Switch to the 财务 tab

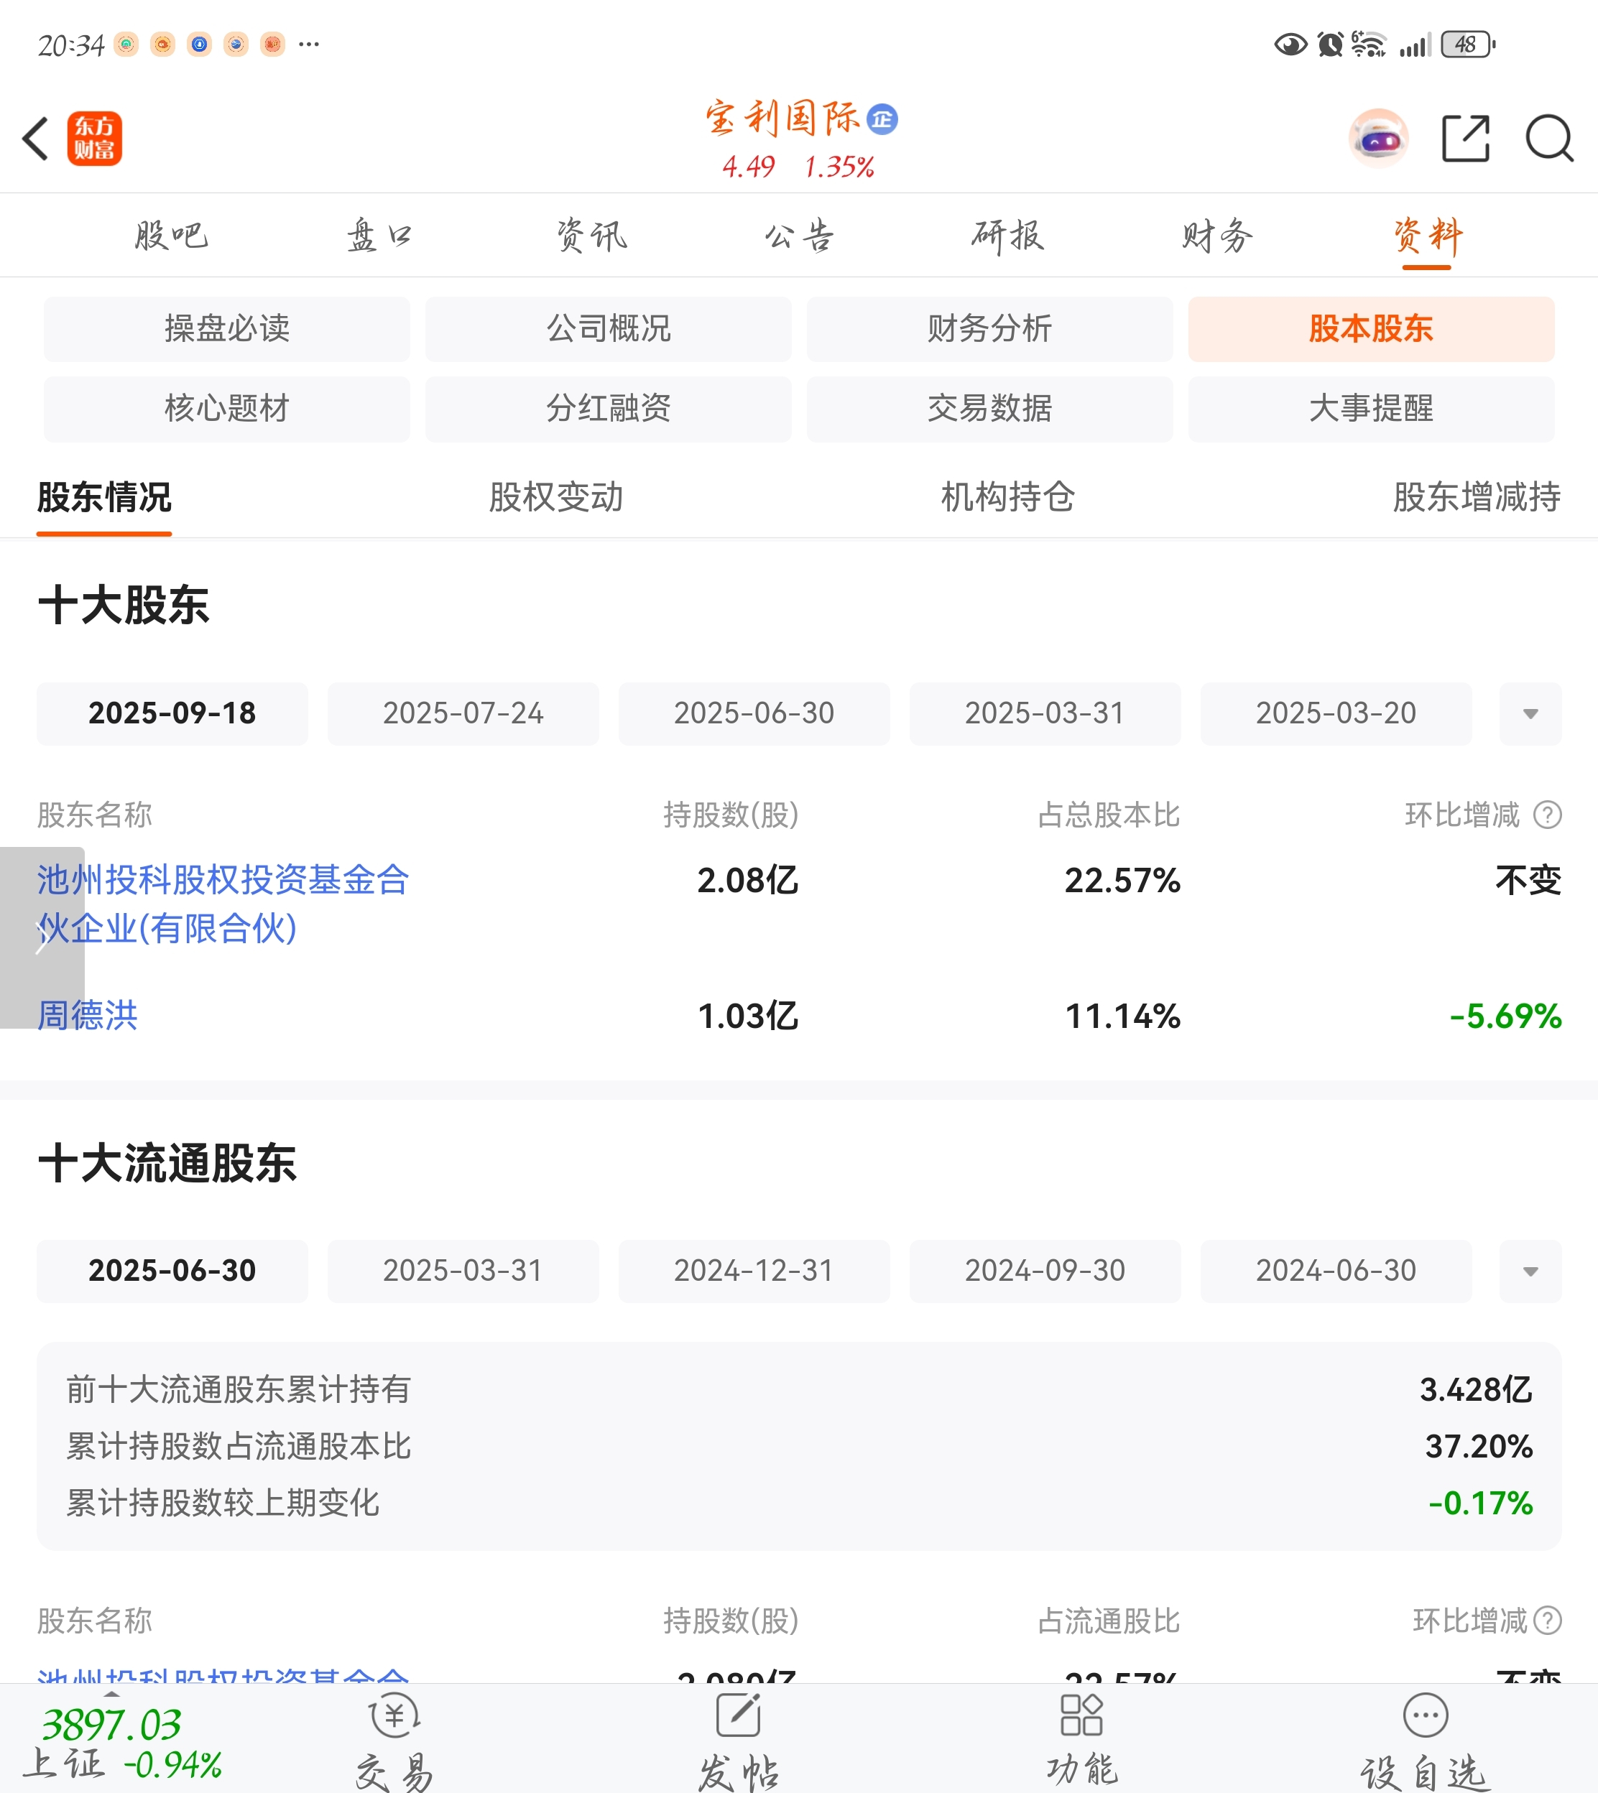(1217, 236)
